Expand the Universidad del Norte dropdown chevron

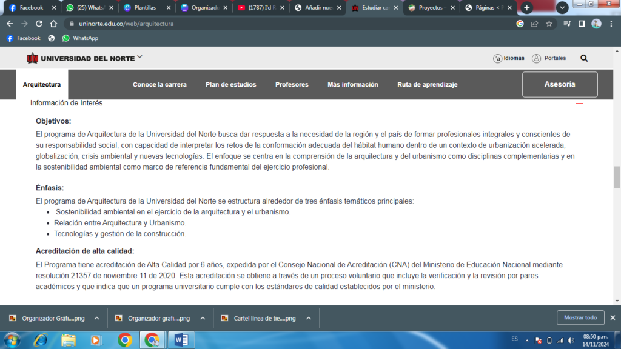[x=140, y=57]
